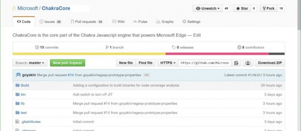View the 8 contributors link
This screenshot has width=301, height=131.
pos(251,47)
